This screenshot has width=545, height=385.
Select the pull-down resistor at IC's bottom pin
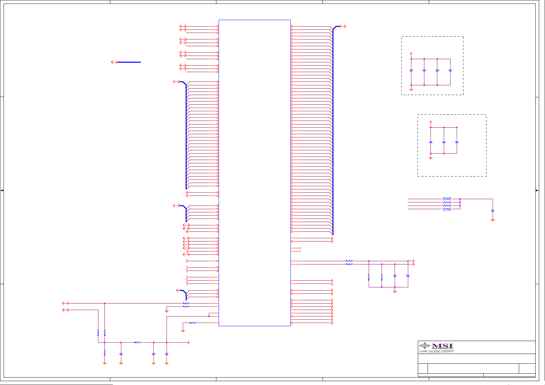193,323
